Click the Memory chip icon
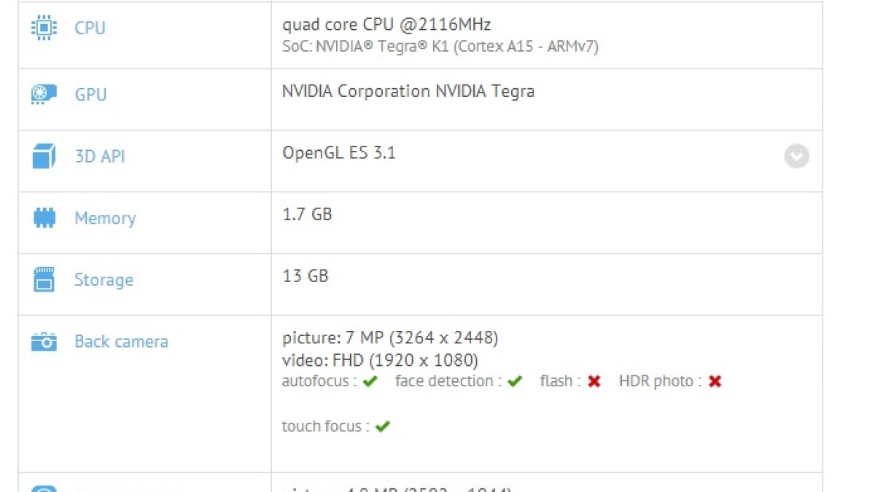This screenshot has width=875, height=492. point(44,218)
